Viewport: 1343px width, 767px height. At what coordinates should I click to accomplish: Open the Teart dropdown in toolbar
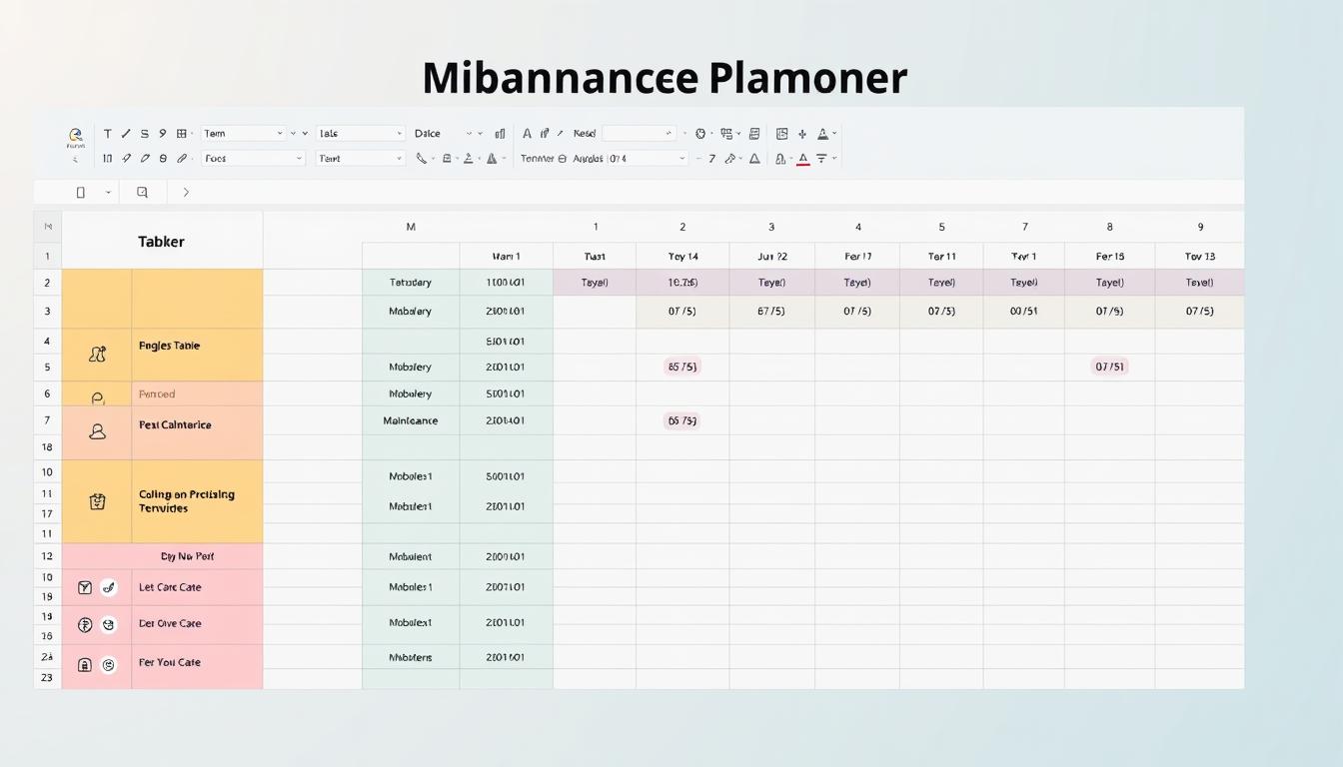361,158
